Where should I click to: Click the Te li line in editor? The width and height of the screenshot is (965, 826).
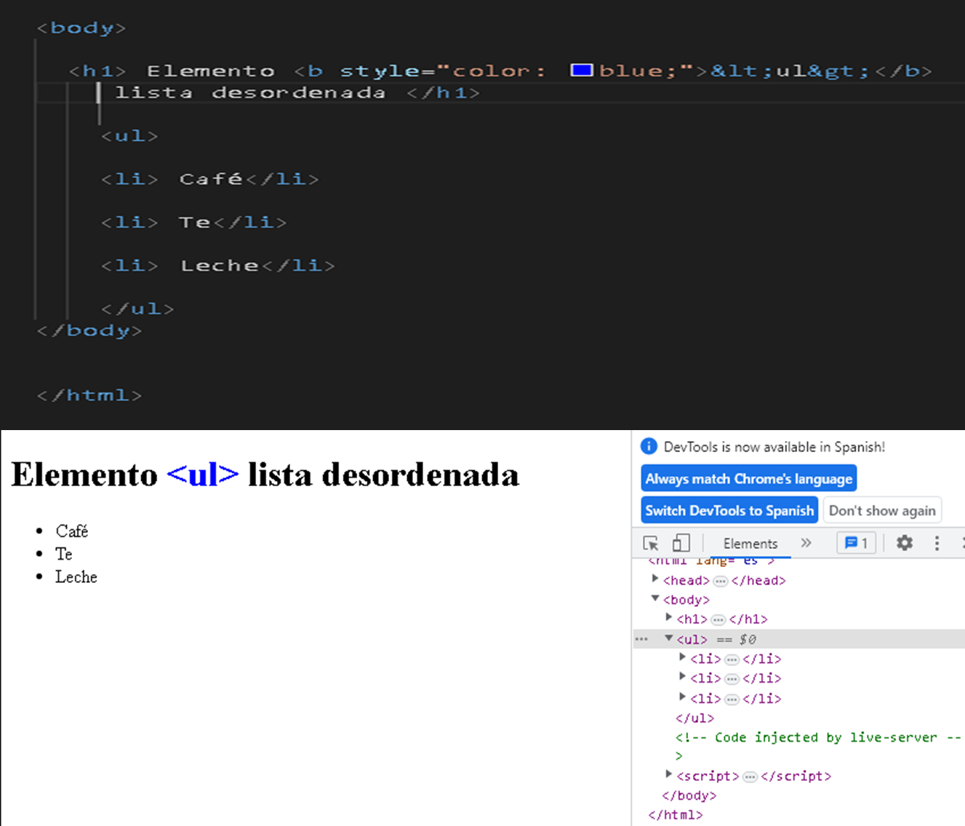(x=194, y=222)
